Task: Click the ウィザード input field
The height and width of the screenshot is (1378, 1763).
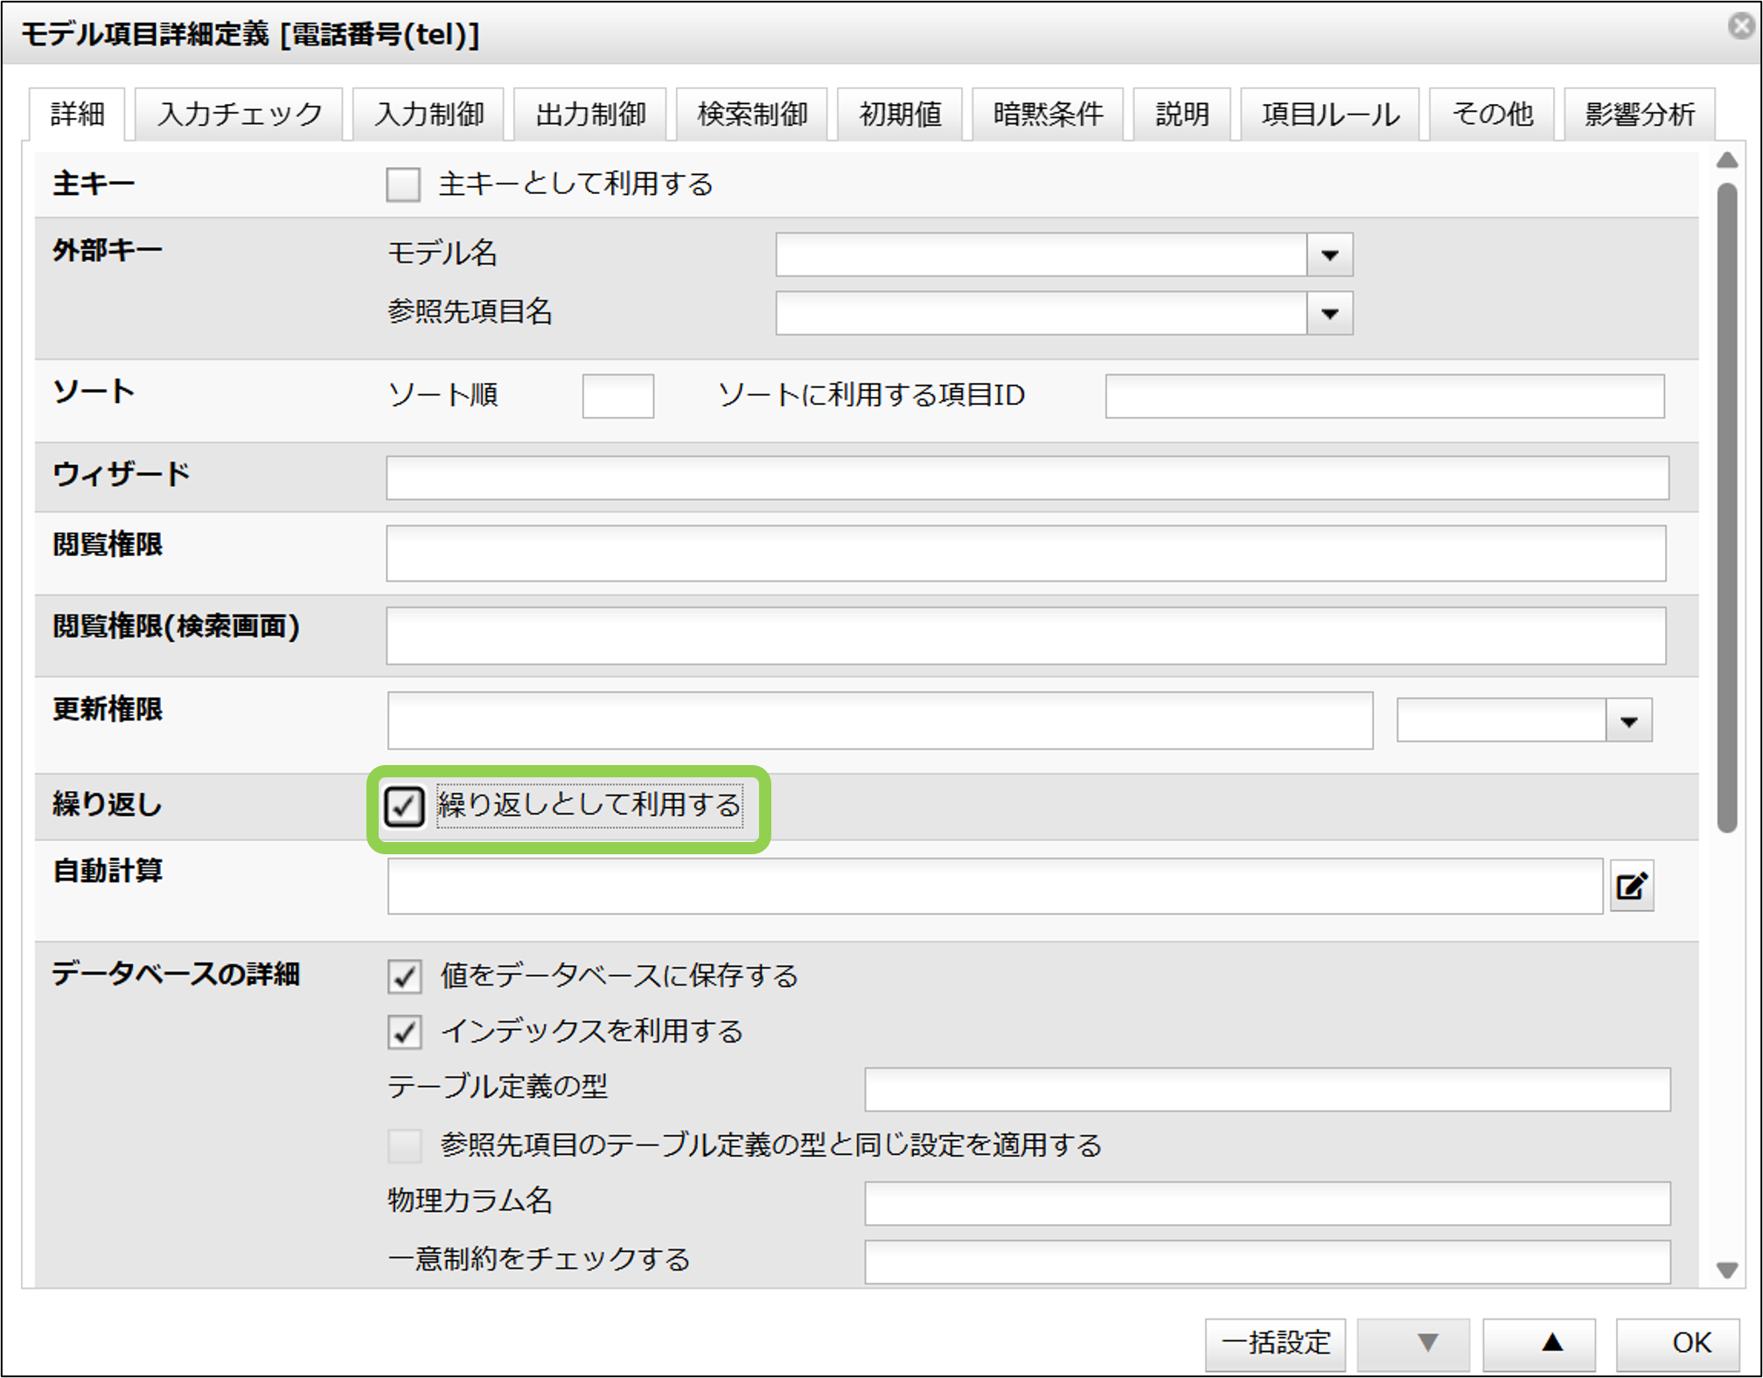Action: pyautogui.click(x=1027, y=478)
